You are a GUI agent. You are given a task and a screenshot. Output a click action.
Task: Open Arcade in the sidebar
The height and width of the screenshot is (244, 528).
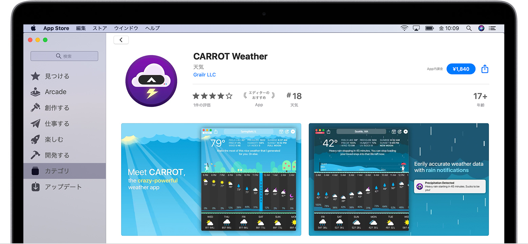pyautogui.click(x=64, y=92)
